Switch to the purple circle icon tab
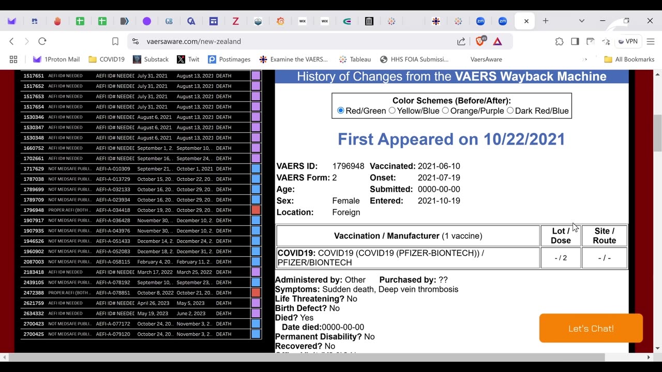The image size is (662, 372). [x=147, y=21]
